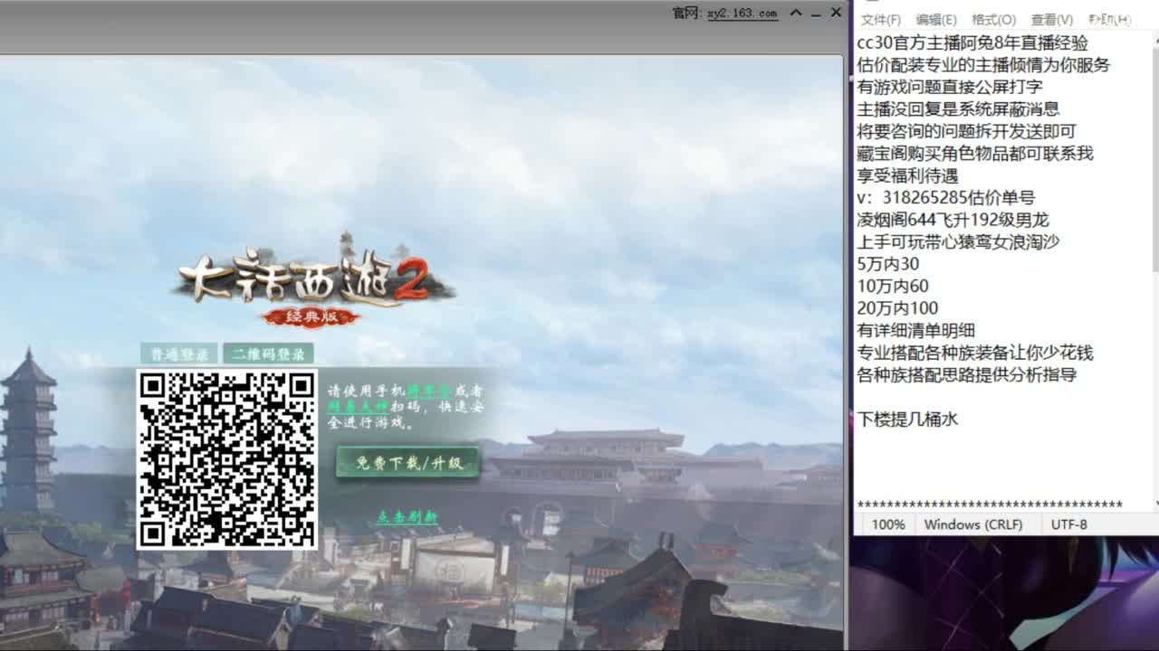This screenshot has height=651, width=1159.
Task: Click line '上手可玩带心猿鸾女浪淘沙'
Action: (958, 241)
